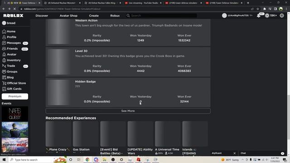Click the roblox.com address bar
This screenshot has height=163, width=290.
click(135, 9)
